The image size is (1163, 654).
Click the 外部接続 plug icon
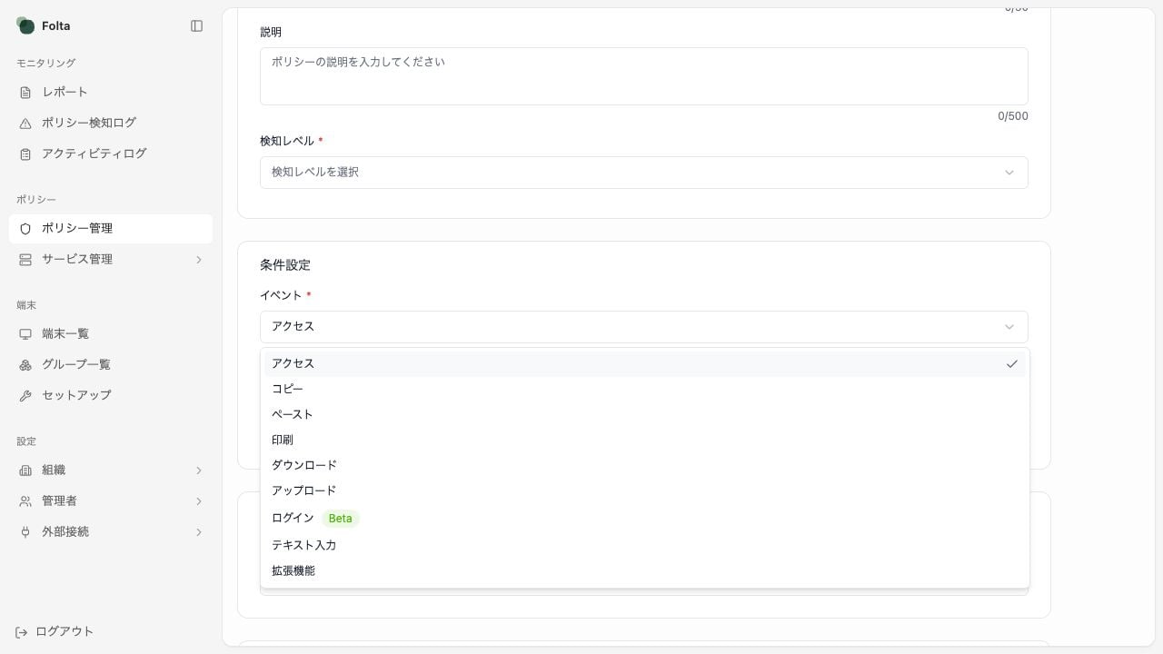point(25,532)
